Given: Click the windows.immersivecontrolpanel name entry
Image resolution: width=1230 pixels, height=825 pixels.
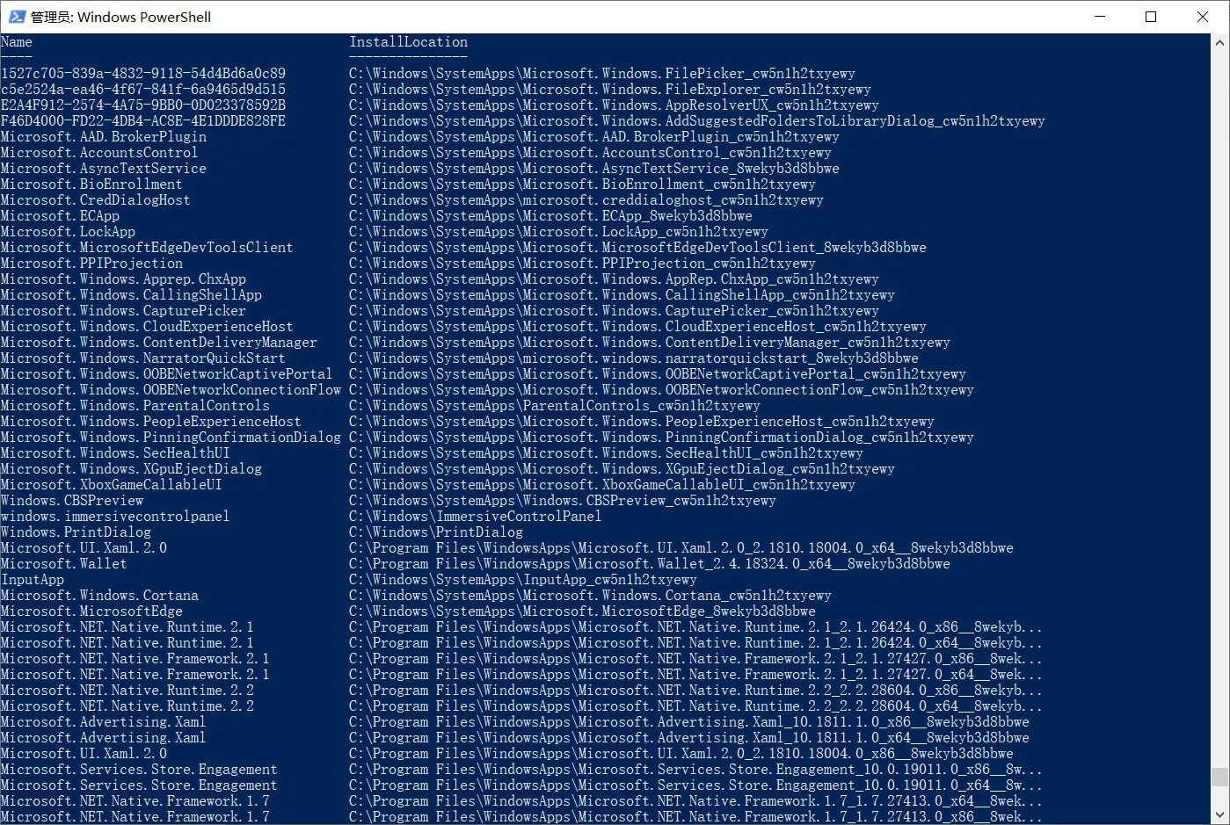Looking at the screenshot, I should (115, 517).
